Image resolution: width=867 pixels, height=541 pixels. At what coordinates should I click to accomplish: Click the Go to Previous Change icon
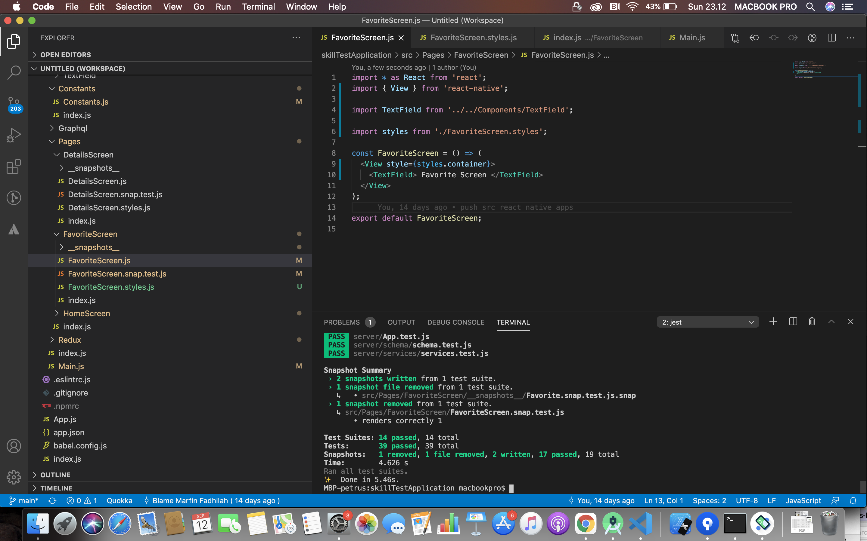click(x=754, y=38)
